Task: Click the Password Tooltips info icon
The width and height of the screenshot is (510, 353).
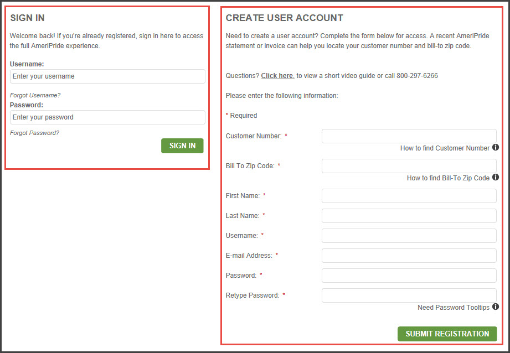Action: pos(496,307)
